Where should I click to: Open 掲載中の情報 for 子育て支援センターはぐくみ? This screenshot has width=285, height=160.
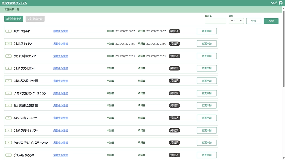click(x=60, y=93)
